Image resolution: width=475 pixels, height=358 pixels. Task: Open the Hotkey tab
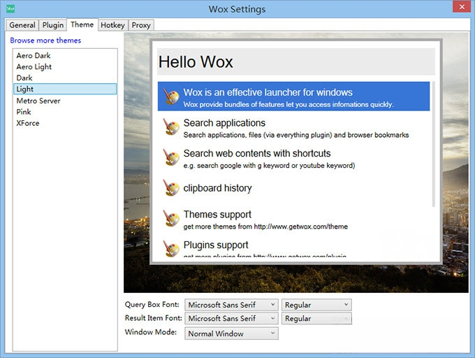112,25
